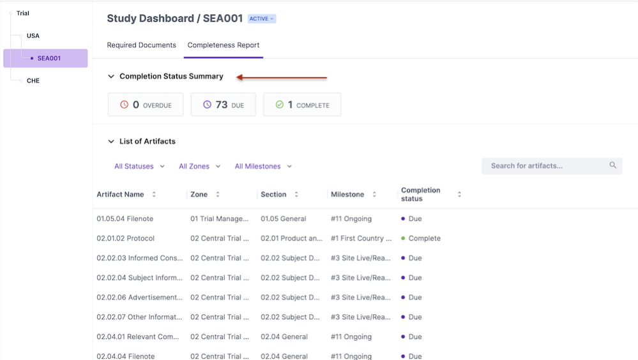Click the purple due clock icon
Viewport: 638px width, 360px height.
[207, 105]
